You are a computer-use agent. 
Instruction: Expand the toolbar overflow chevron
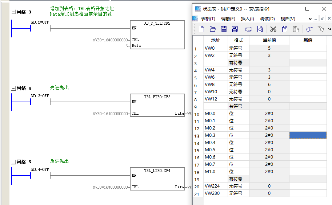point(329,29)
